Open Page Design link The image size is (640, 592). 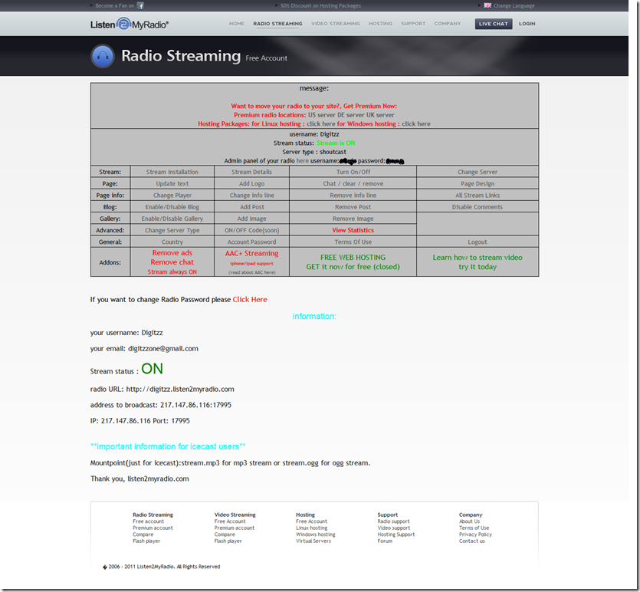pos(478,184)
